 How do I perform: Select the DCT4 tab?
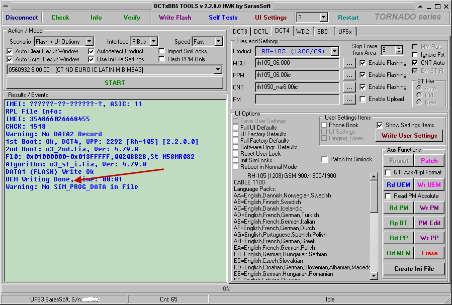pyautogui.click(x=282, y=31)
